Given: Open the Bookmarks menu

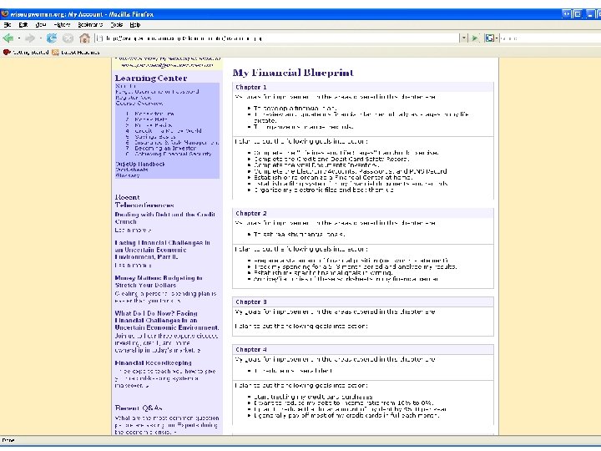Looking at the screenshot, I should pos(90,24).
